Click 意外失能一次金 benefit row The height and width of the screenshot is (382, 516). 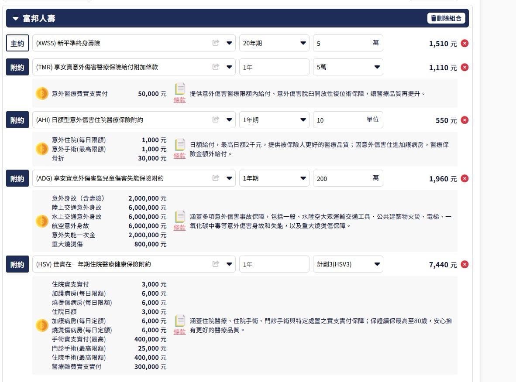(109, 235)
